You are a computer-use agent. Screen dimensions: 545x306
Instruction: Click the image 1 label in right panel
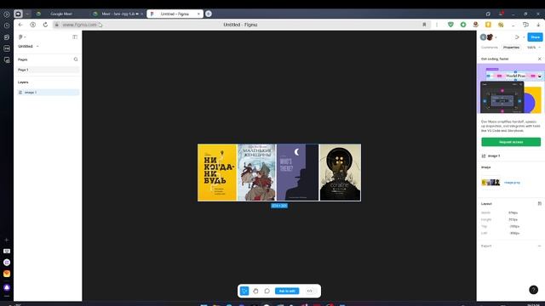click(x=494, y=156)
